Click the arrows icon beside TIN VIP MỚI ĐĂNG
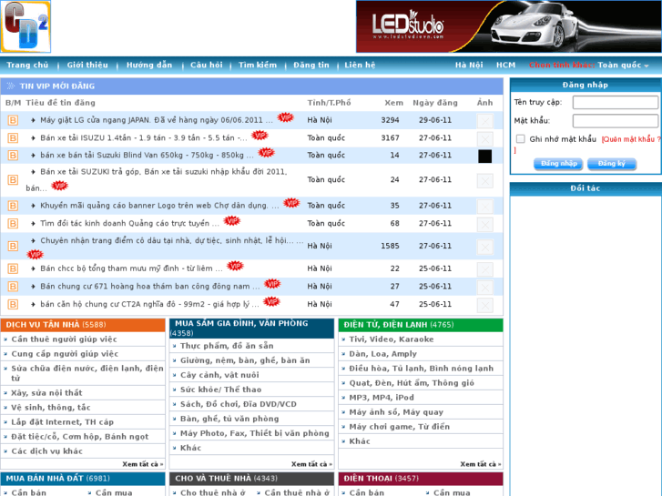Viewport: 662px width, 496px height. coord(11,86)
